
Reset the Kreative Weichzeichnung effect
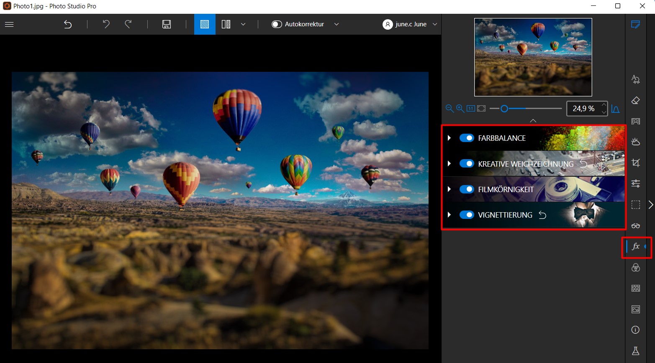click(x=583, y=164)
